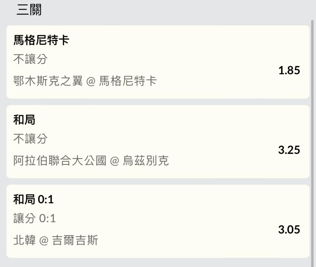The image size is (316, 267).
Task: Click the @ symbol after 鄂木斯克之翼
Action: pyautogui.click(x=91, y=81)
